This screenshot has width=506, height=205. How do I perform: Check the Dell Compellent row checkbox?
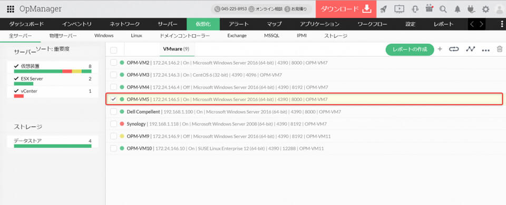114,111
